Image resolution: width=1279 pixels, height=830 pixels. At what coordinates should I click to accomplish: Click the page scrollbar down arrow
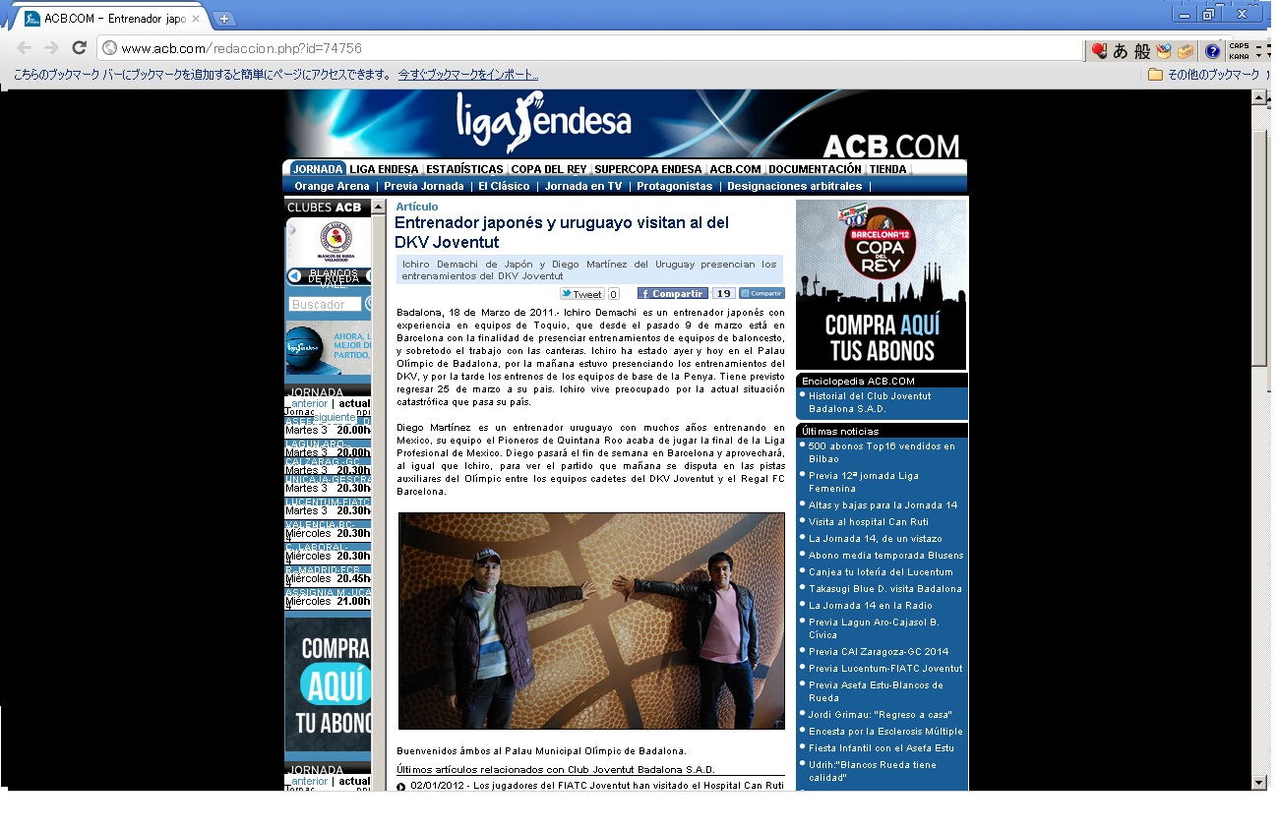point(1259,782)
